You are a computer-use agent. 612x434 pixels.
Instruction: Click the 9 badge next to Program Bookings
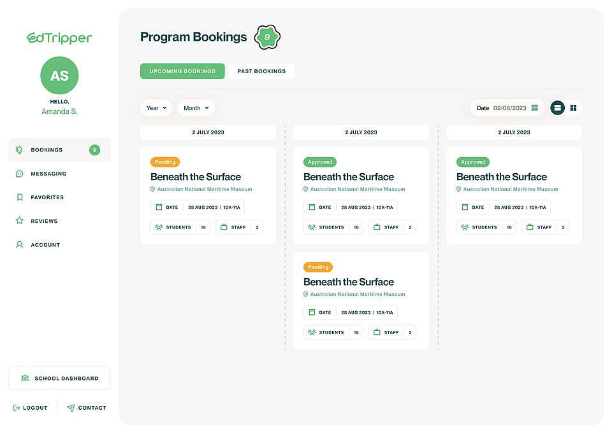click(267, 37)
